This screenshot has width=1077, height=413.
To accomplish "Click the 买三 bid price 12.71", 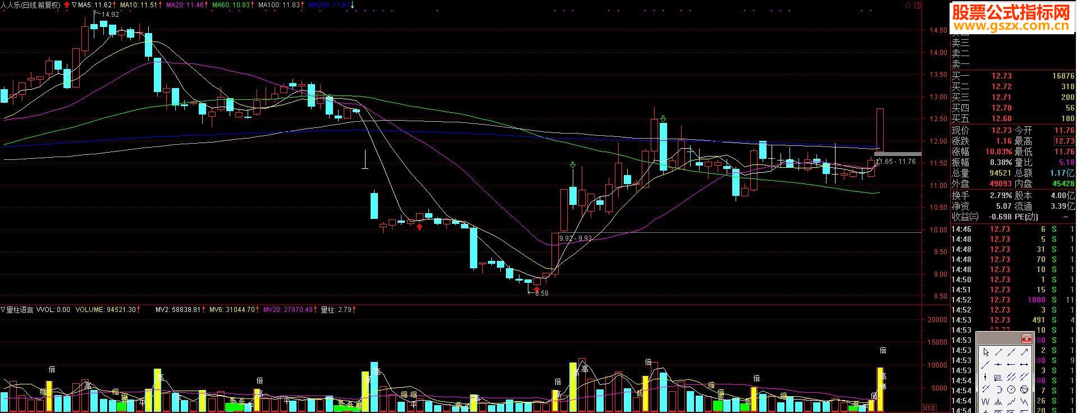I will (x=1001, y=97).
